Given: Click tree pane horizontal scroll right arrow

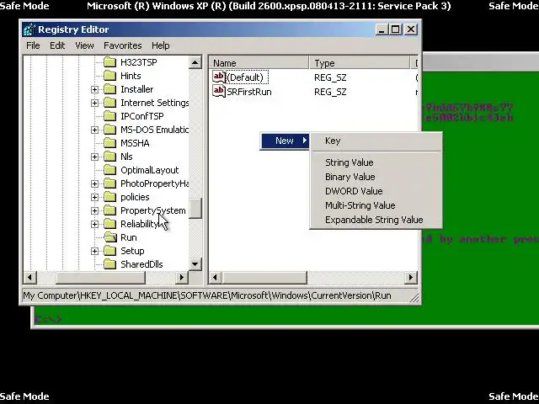Looking at the screenshot, I should 182,277.
